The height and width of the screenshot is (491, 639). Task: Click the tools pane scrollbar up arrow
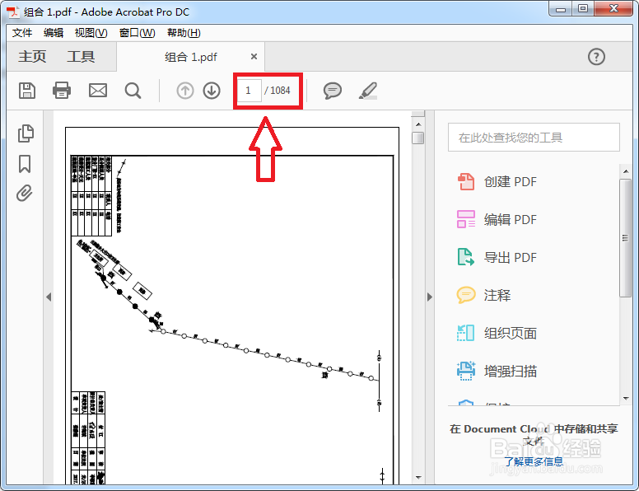626,171
